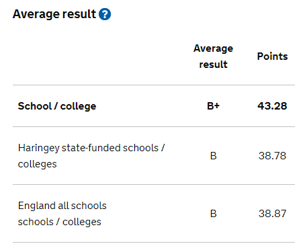Click the word Average in the column header

click(213, 48)
